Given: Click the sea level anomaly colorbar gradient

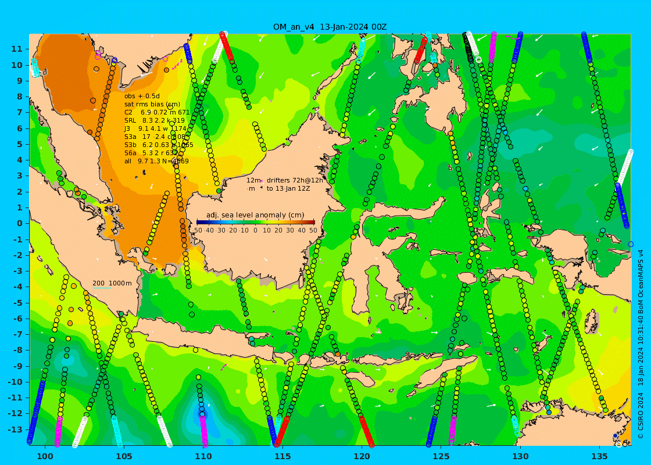Looking at the screenshot, I should point(255,223).
